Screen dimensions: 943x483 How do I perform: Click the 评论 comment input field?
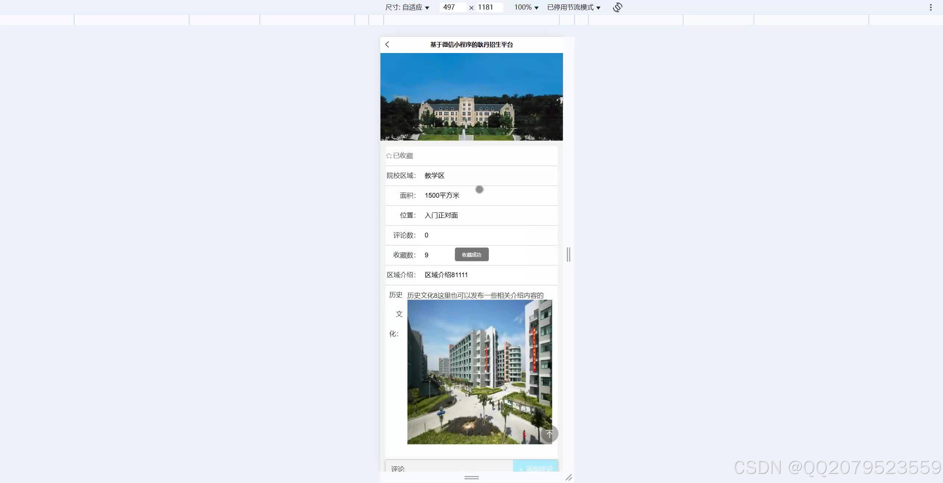coord(442,469)
